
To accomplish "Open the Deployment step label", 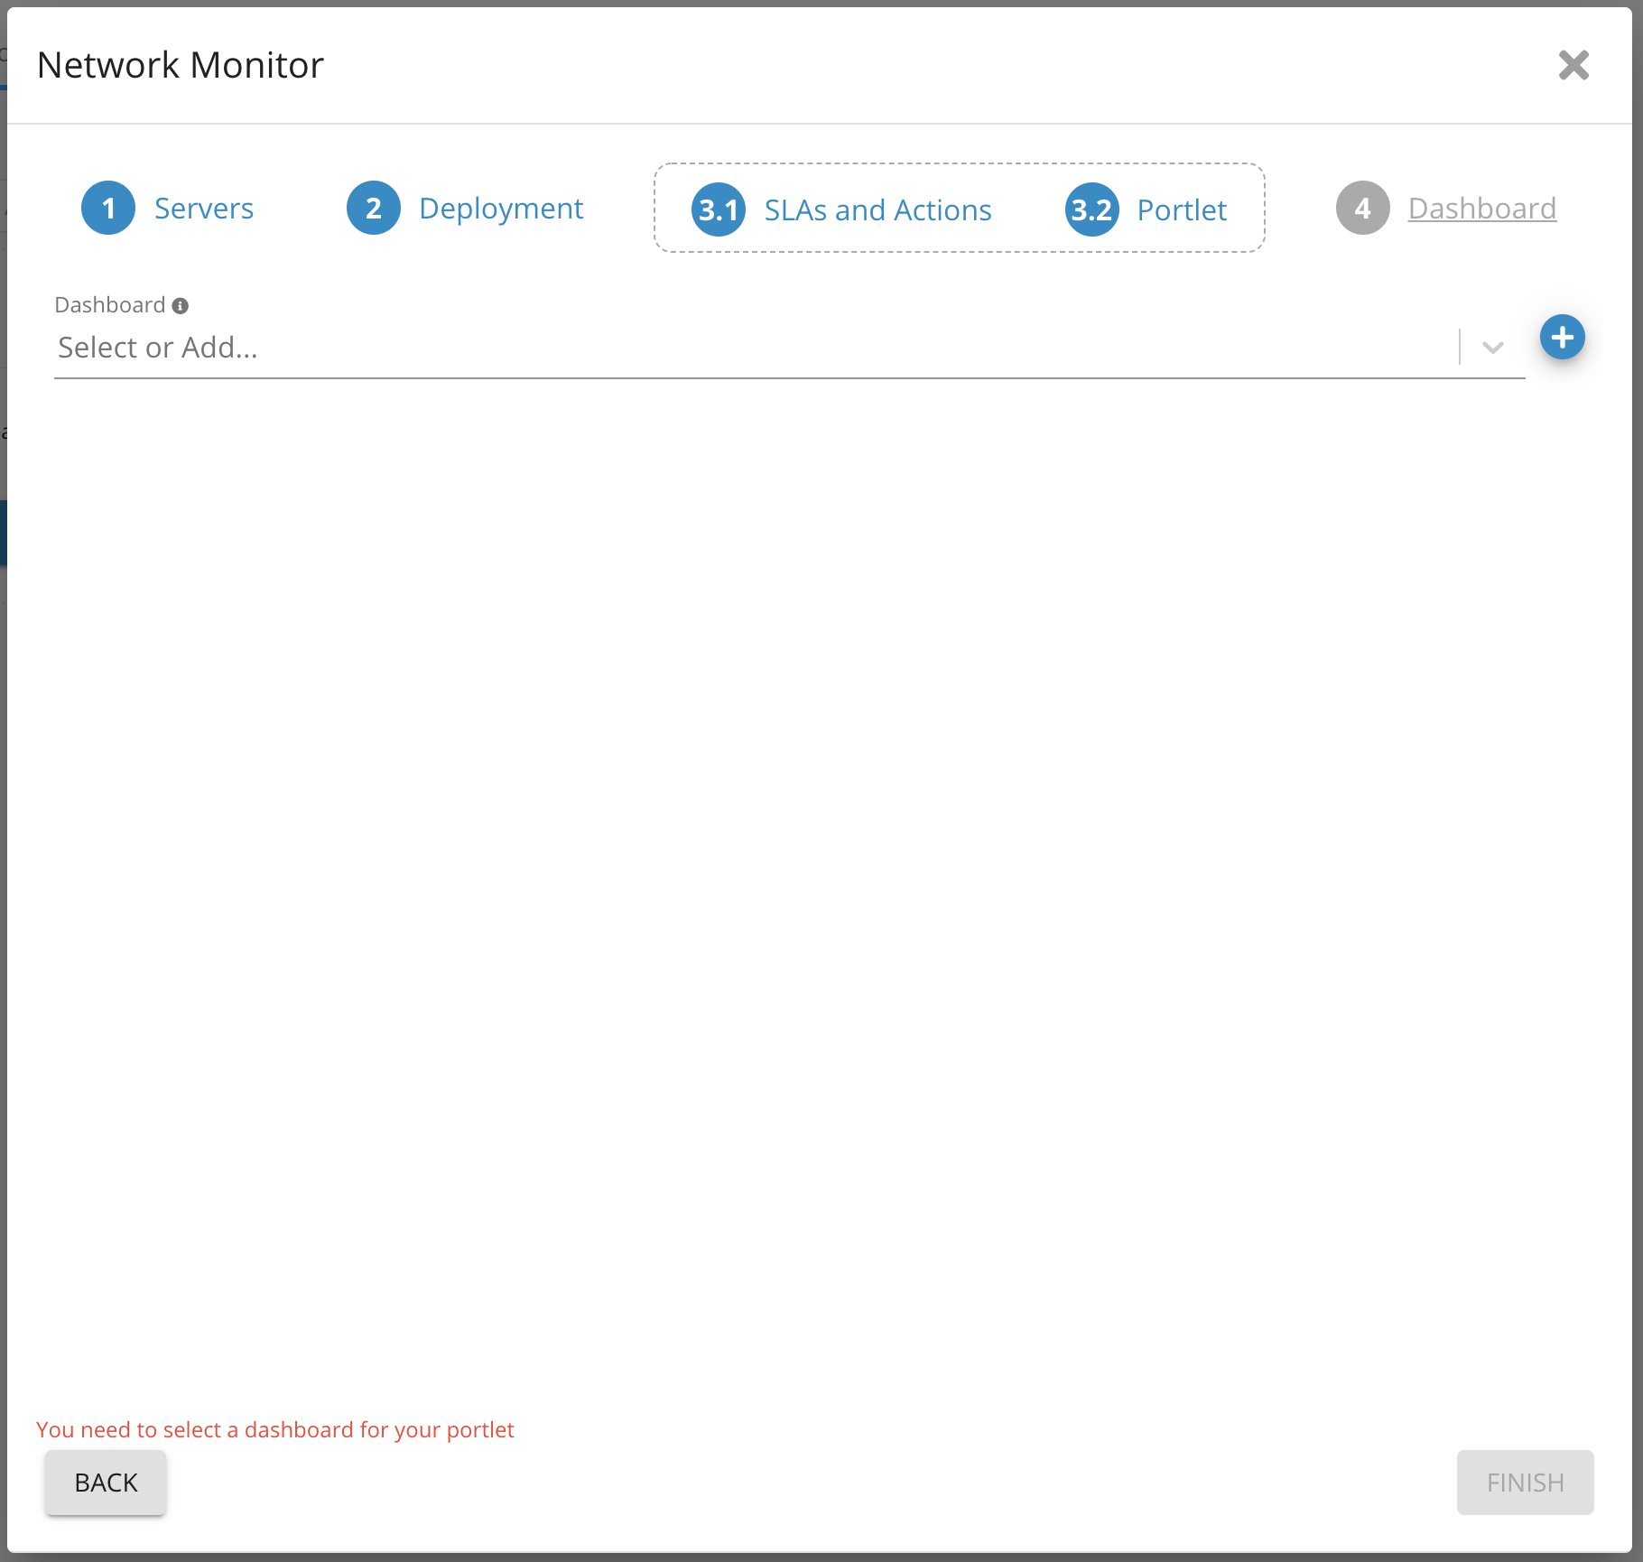I will point(501,209).
